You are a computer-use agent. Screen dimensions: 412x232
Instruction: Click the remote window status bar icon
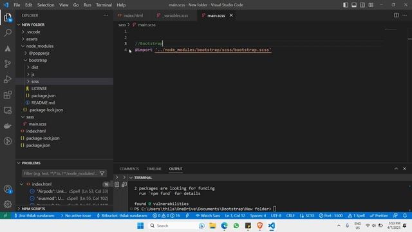click(5, 215)
